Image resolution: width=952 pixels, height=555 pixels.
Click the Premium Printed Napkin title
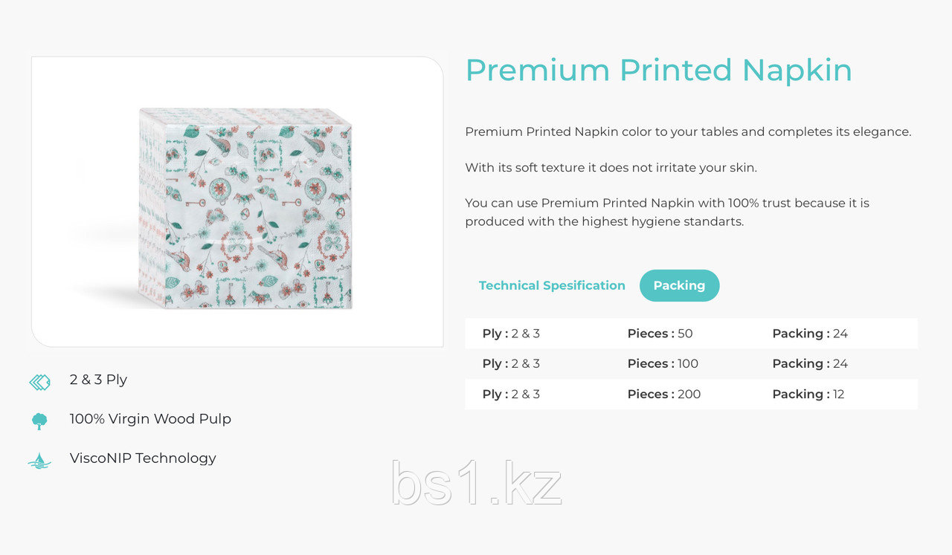click(658, 71)
